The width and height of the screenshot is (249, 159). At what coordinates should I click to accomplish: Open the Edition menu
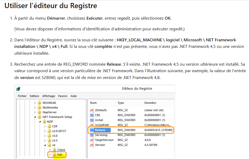[x=34, y=96]
